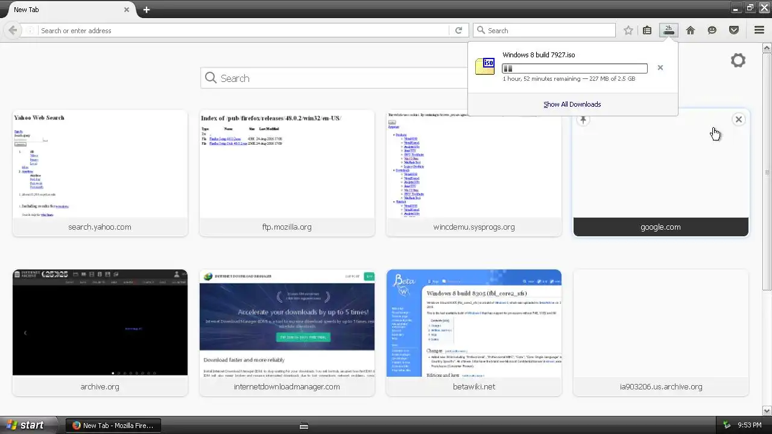Open the archive.org thumbnail
772x434 pixels.
click(100, 333)
